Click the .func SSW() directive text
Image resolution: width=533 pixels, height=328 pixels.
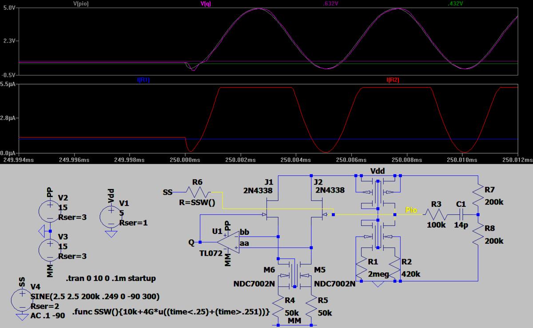click(x=171, y=312)
